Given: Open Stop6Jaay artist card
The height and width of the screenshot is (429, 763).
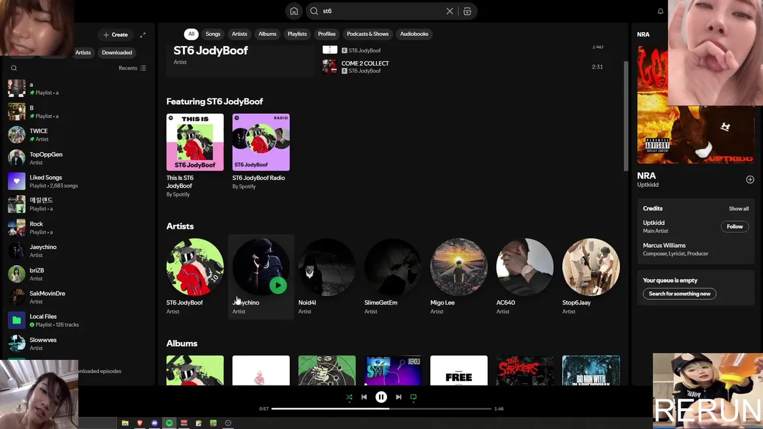Looking at the screenshot, I should click(591, 276).
